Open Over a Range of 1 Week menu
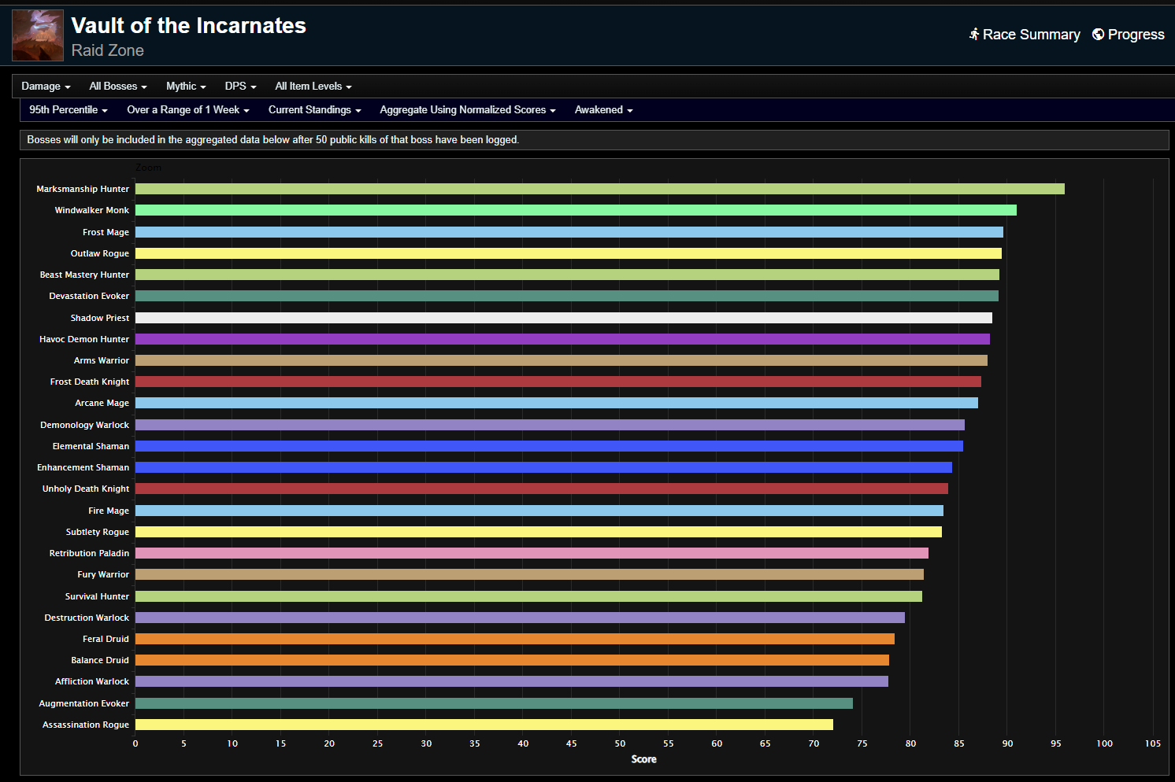Screen dimensions: 1175x782 point(188,110)
